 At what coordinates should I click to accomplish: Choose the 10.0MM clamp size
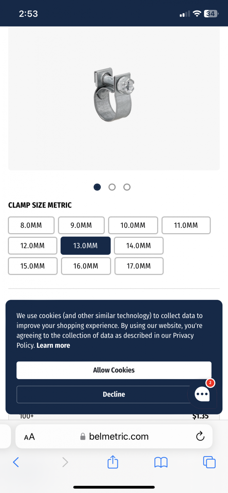133,225
